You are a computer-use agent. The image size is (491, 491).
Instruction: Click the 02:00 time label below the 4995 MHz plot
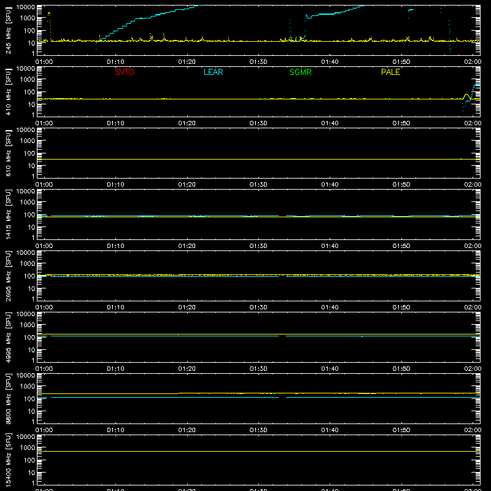[473, 369]
